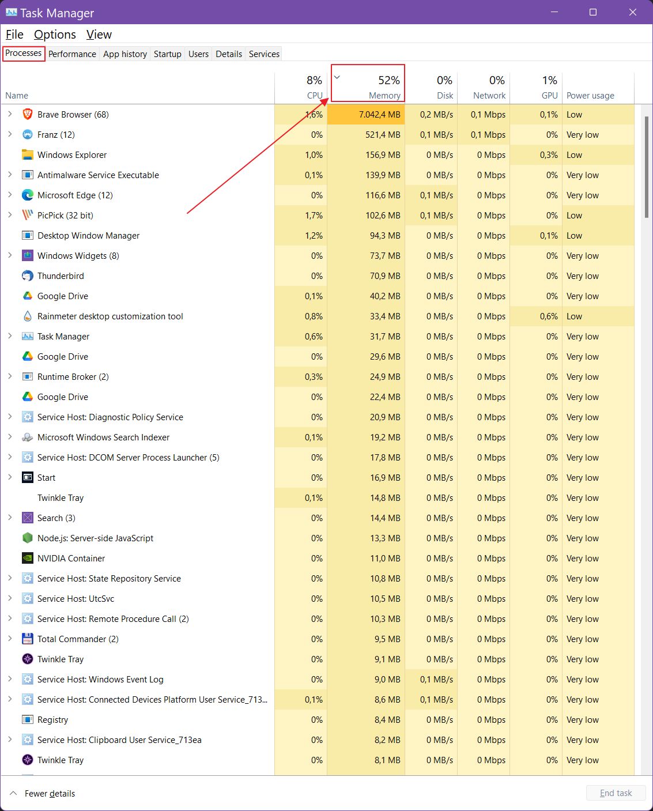
Task: Select the PicPick (32 bit) icon
Action: pyautogui.click(x=27, y=215)
